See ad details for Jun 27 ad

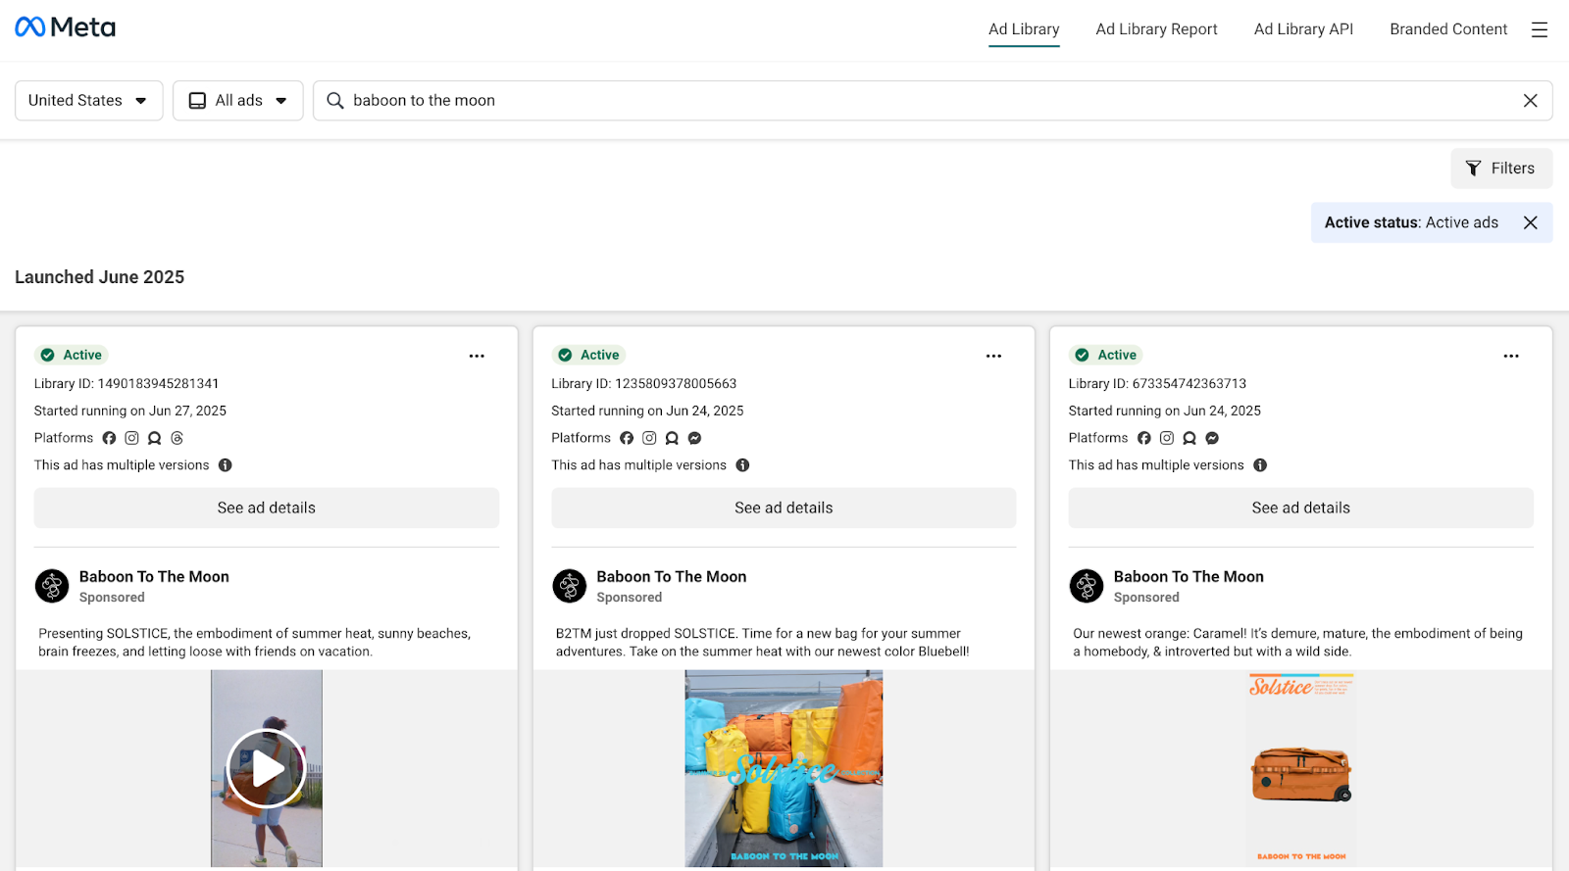267,508
